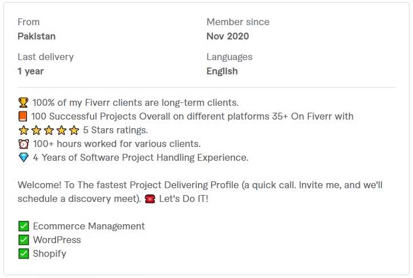
Task: Click the '5 Stars ratings.' text
Action: point(116,130)
